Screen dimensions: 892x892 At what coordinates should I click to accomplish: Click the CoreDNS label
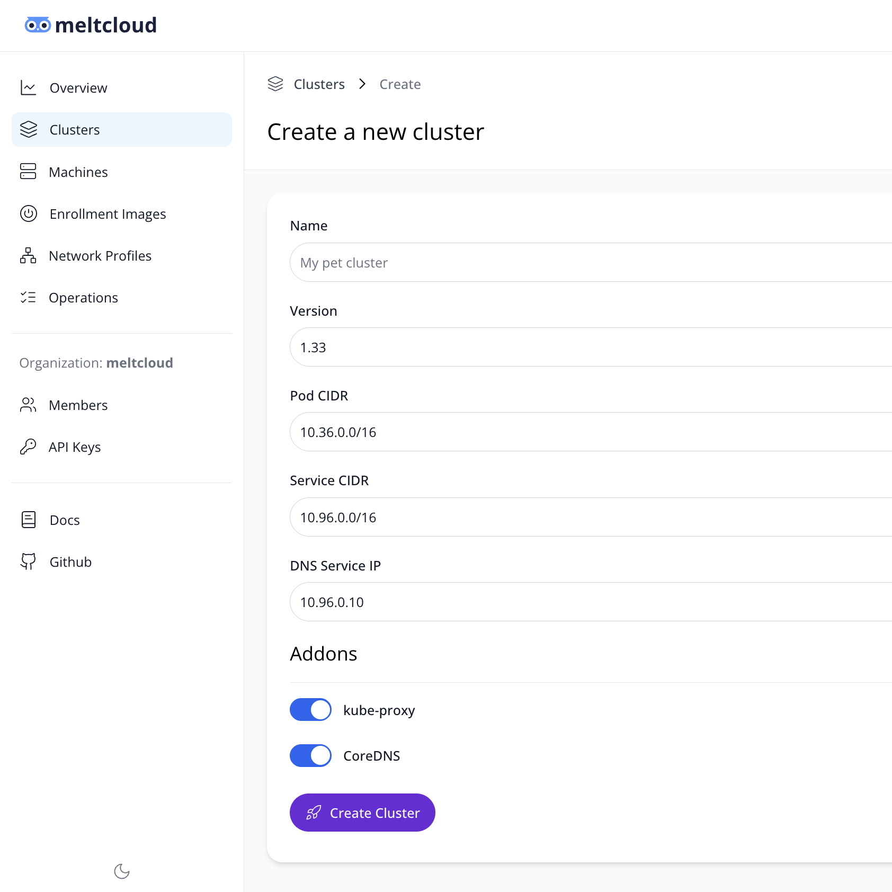pos(371,756)
